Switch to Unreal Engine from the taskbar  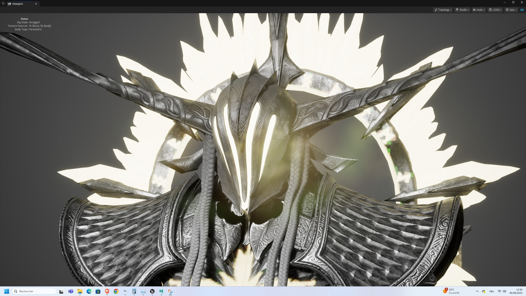(x=152, y=291)
